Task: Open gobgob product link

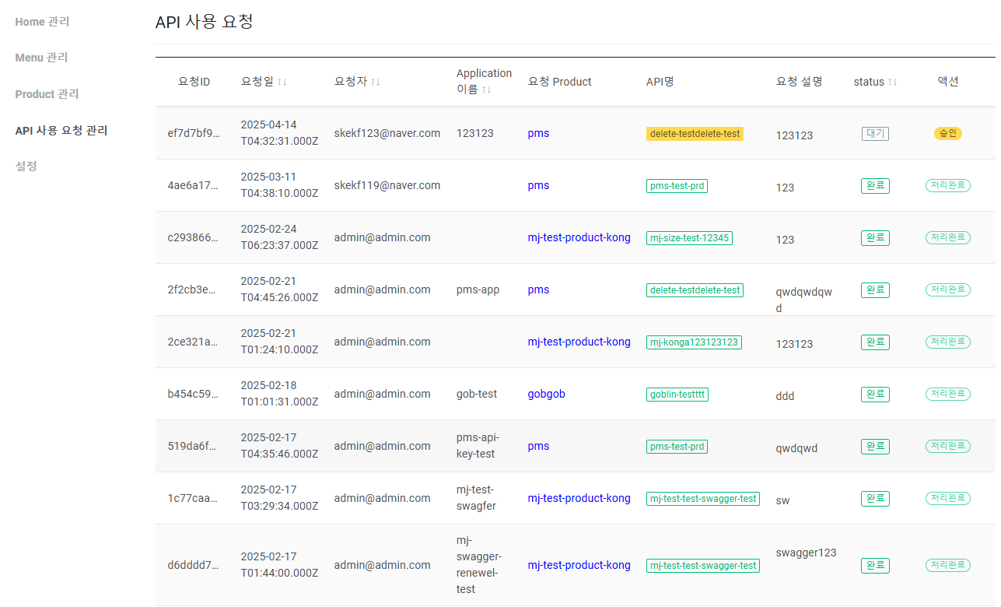Action: click(x=546, y=394)
